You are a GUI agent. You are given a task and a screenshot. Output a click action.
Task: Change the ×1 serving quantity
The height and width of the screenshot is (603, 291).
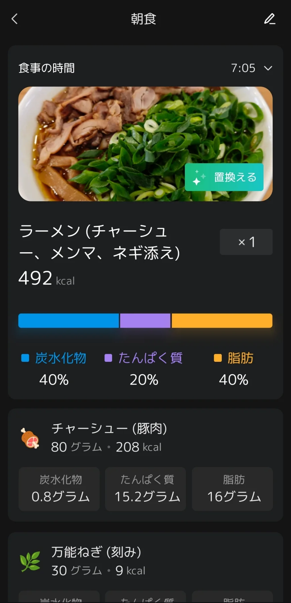[x=246, y=242]
